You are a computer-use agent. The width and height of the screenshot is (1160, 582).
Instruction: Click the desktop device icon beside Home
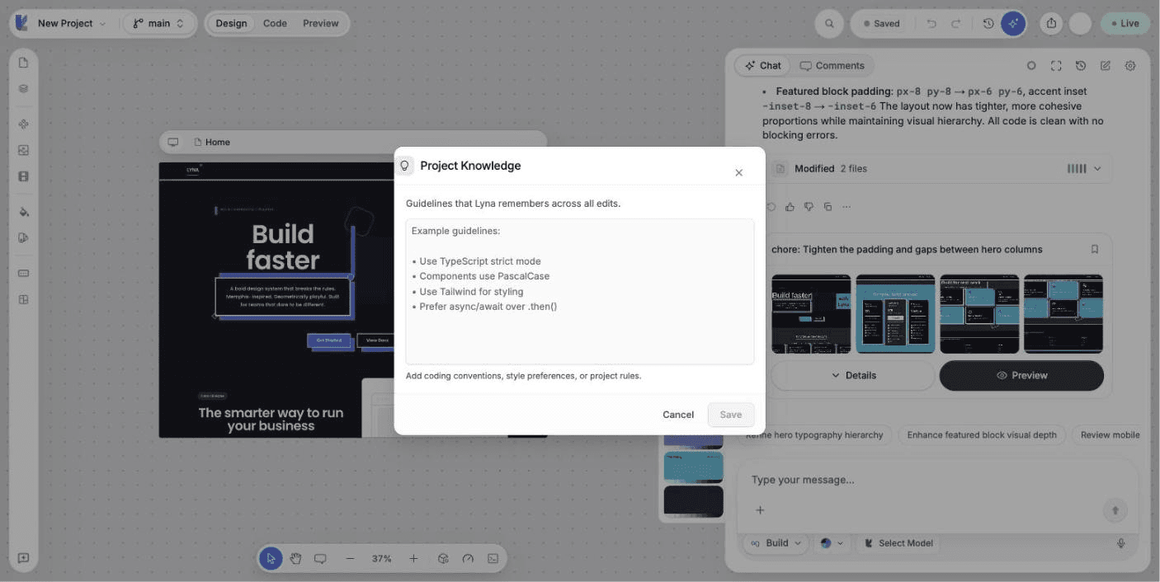(x=173, y=142)
